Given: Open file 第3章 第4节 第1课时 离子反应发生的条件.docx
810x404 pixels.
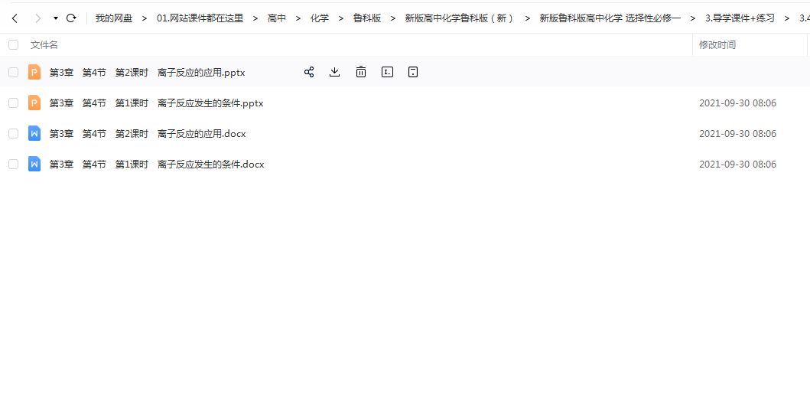Looking at the screenshot, I should click(x=157, y=165).
